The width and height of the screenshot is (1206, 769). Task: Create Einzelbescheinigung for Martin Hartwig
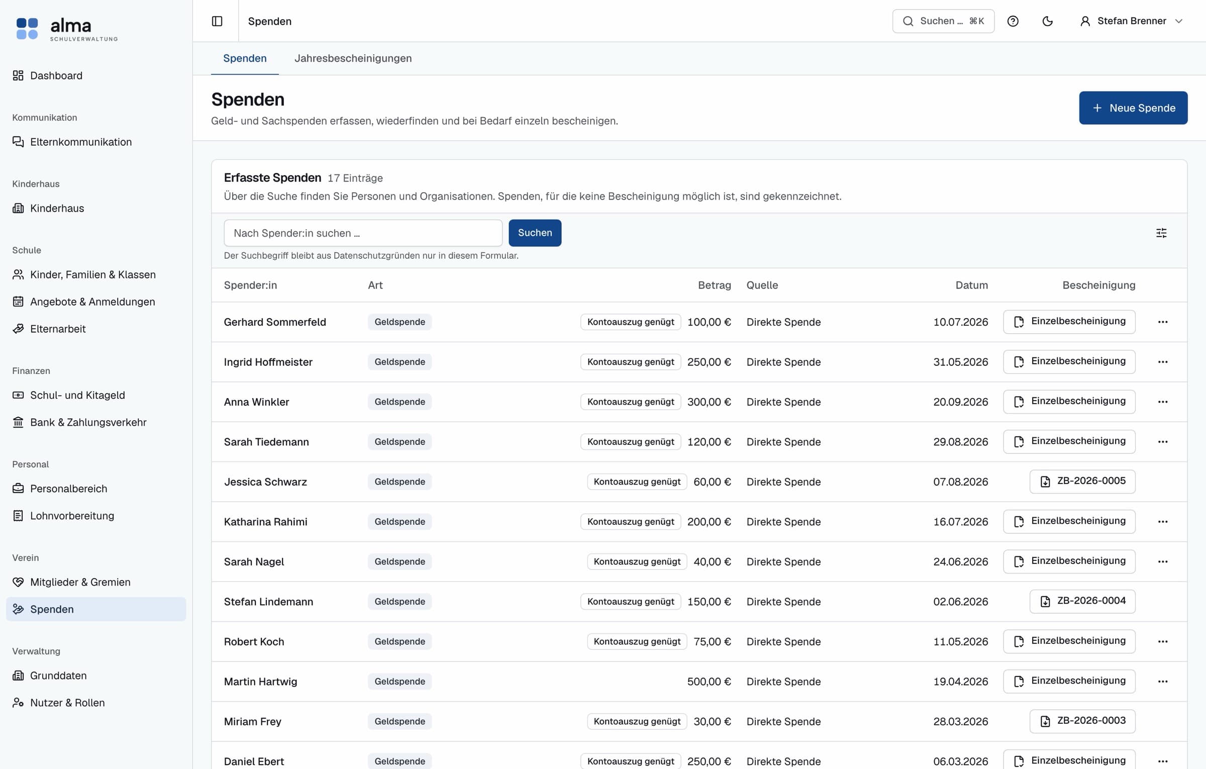(x=1069, y=681)
